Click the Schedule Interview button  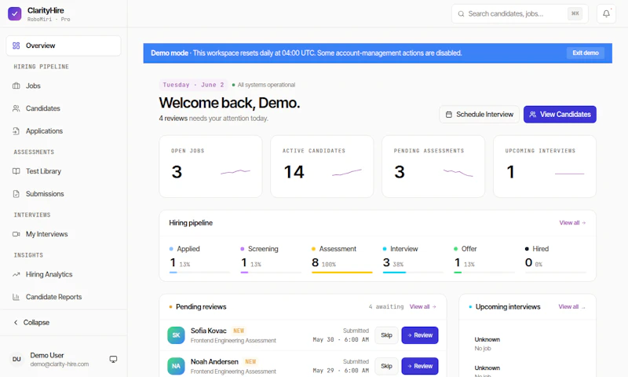pyautogui.click(x=480, y=115)
